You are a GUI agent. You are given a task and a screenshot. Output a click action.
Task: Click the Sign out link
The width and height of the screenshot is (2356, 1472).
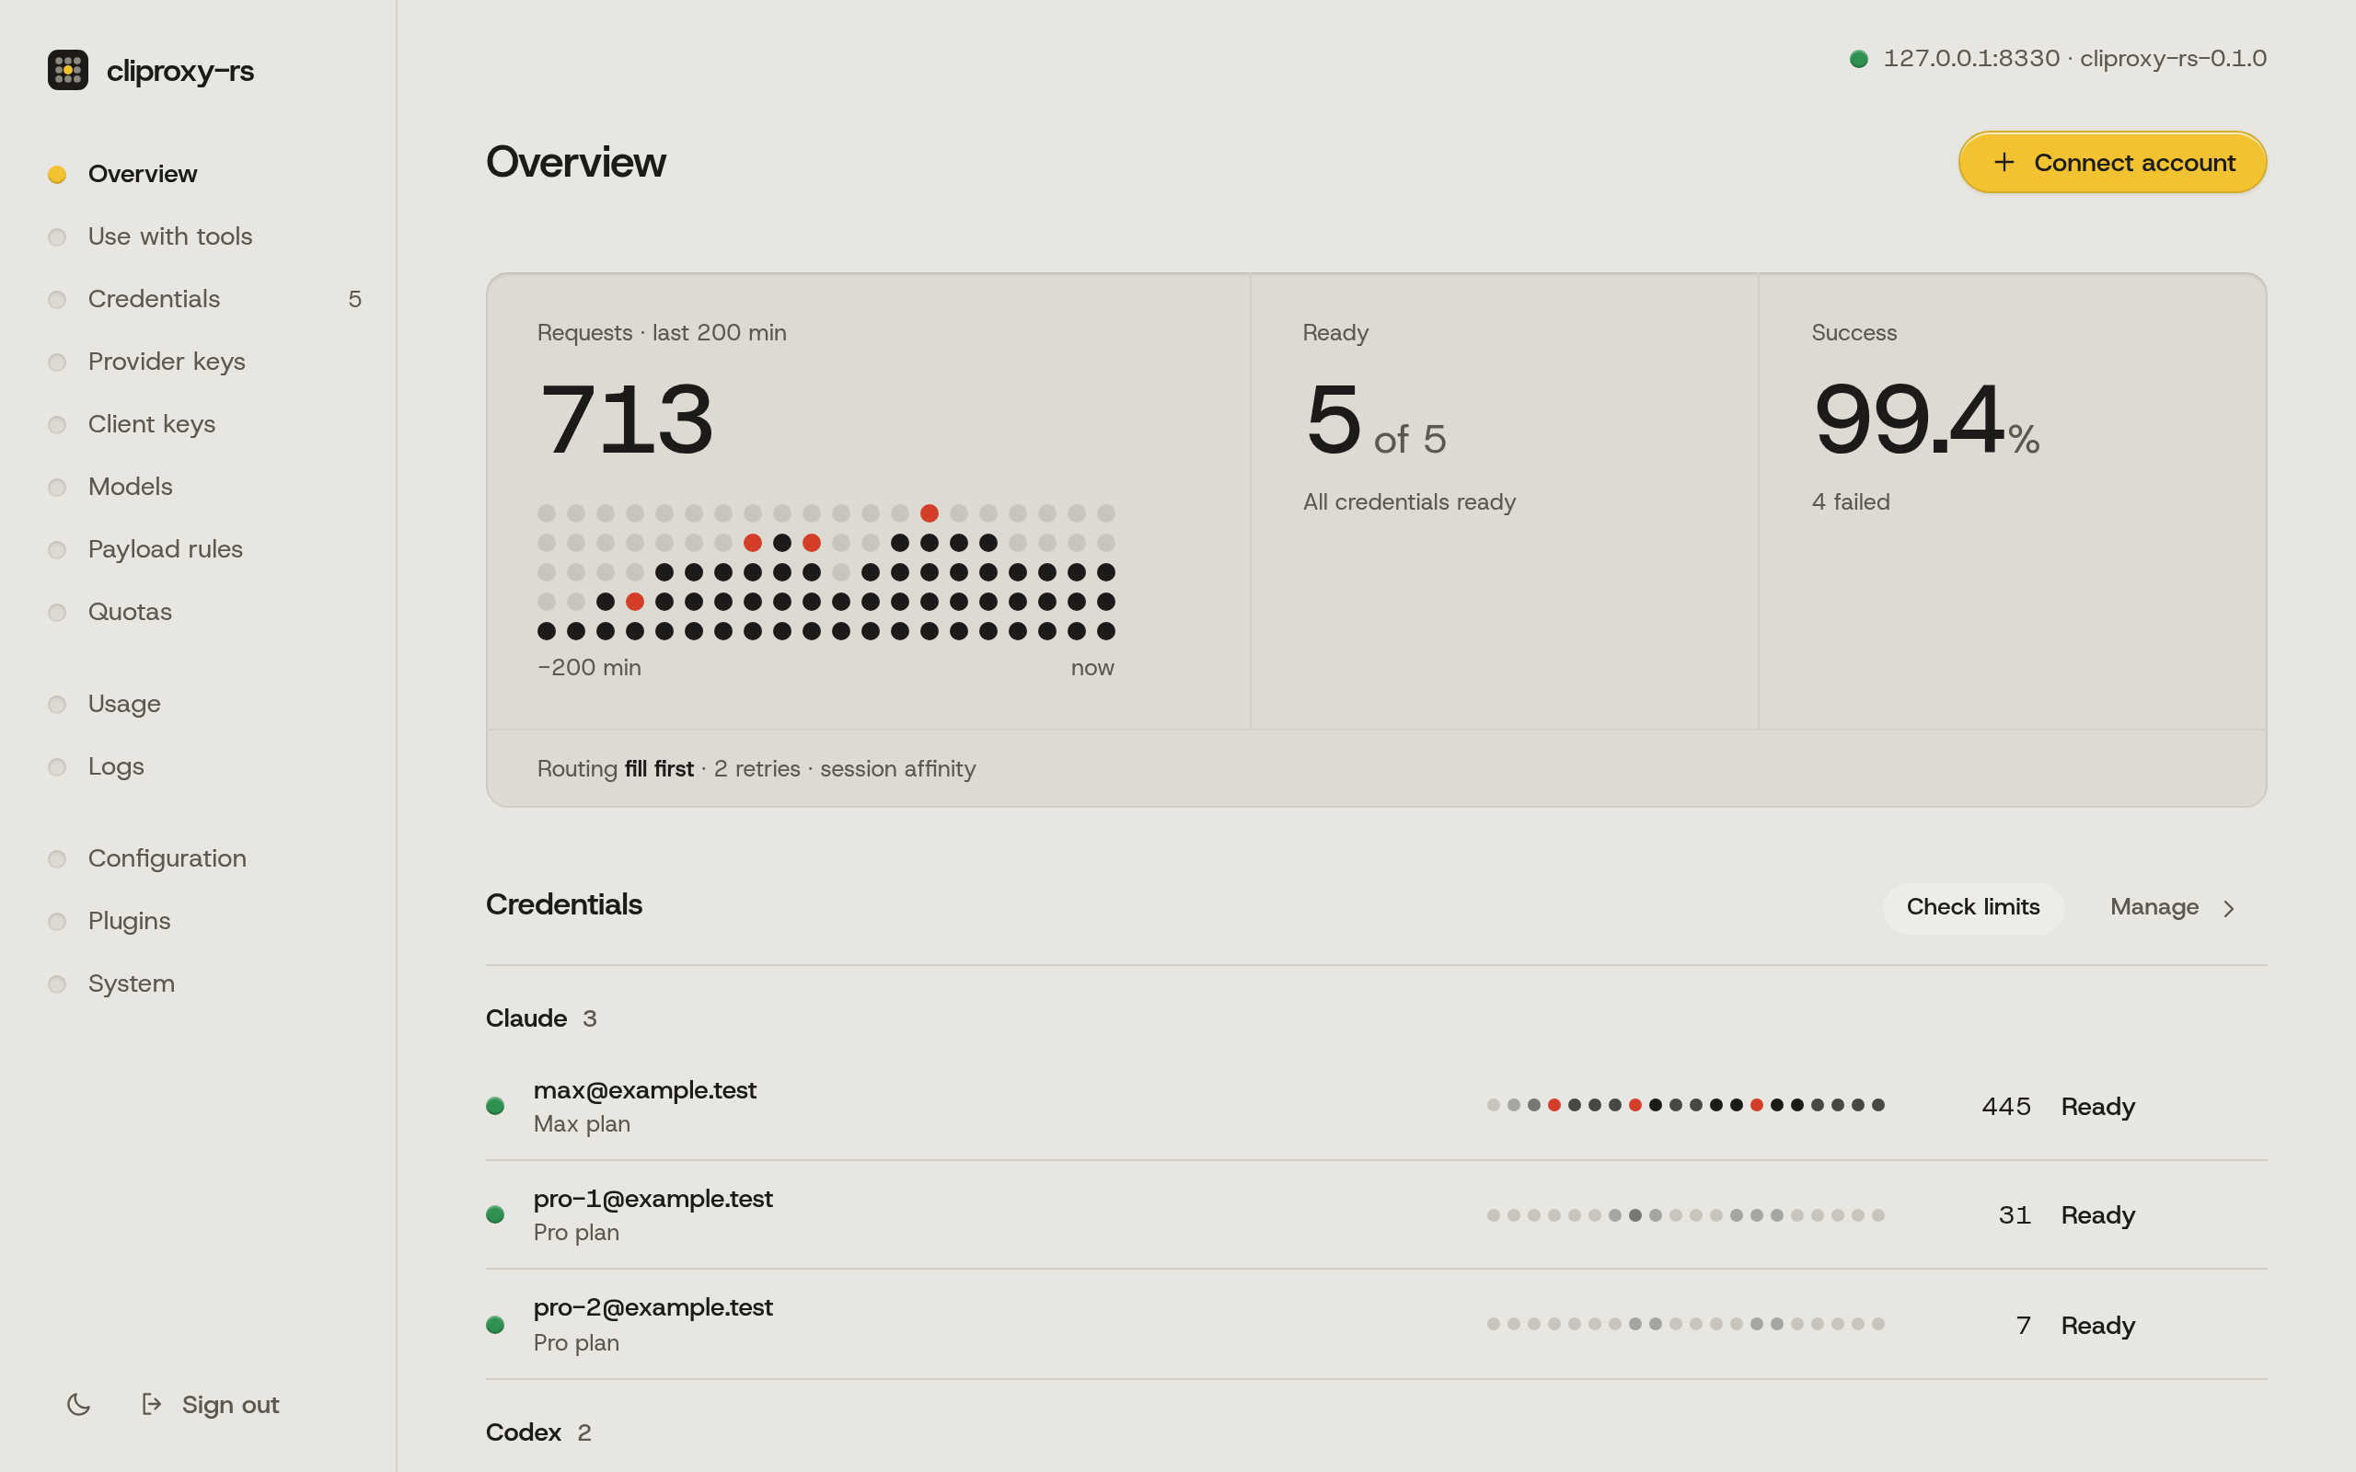(x=212, y=1404)
